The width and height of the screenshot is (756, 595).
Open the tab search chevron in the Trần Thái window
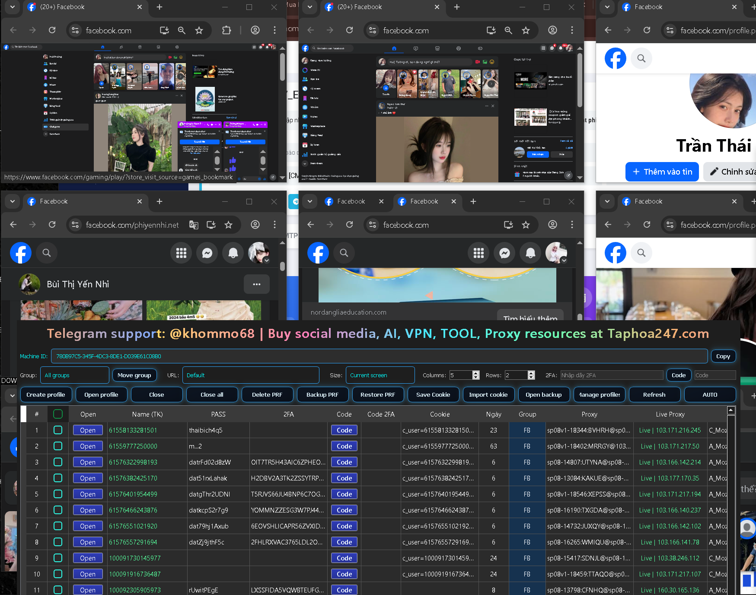pyautogui.click(x=607, y=7)
